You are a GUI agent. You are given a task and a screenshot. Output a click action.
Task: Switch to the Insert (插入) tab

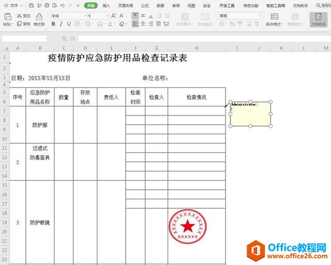[x=107, y=6]
